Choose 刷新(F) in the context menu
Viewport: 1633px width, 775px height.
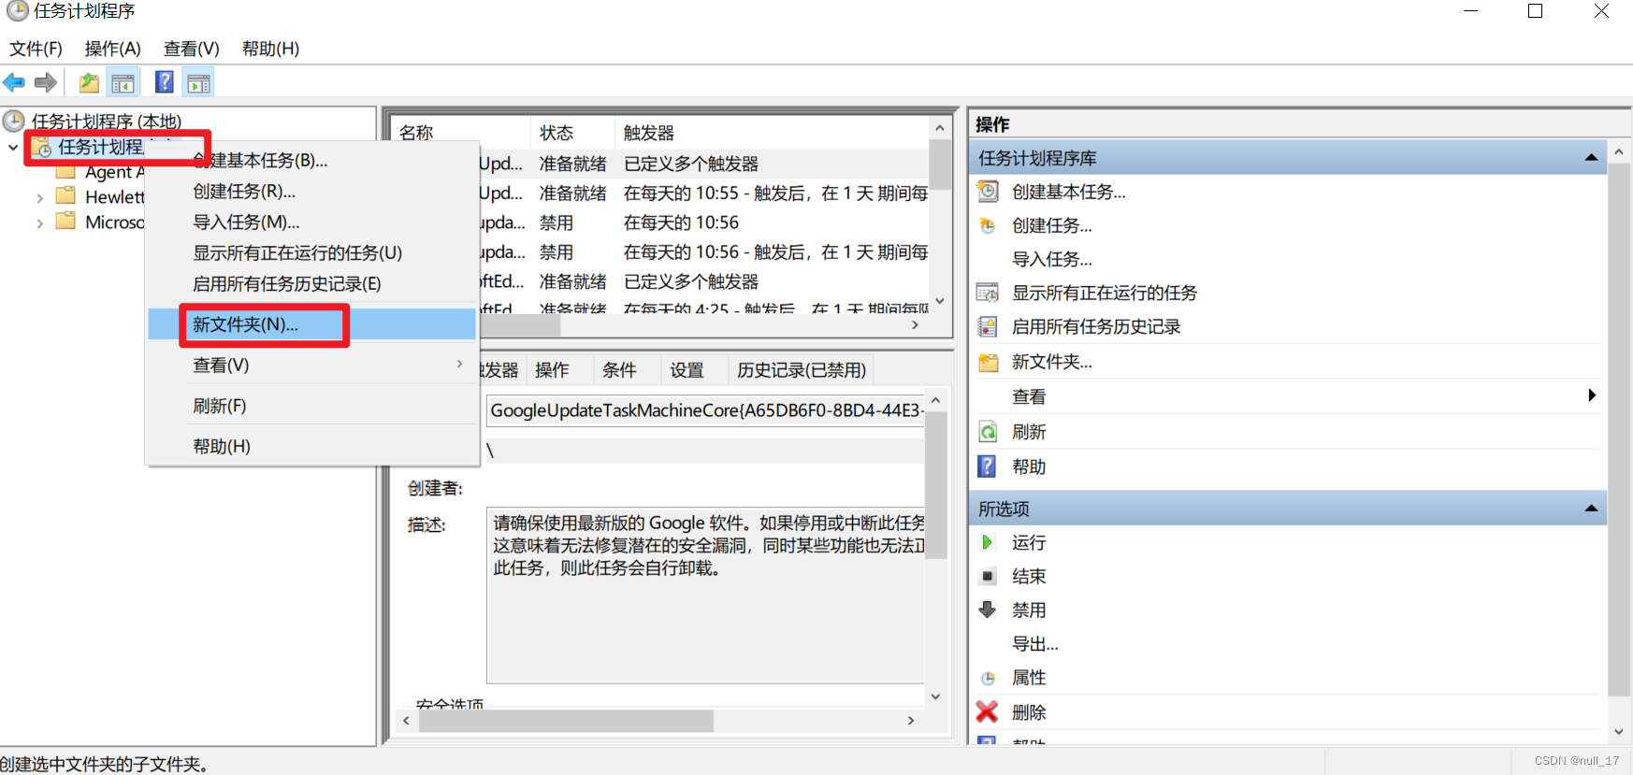click(x=311, y=406)
